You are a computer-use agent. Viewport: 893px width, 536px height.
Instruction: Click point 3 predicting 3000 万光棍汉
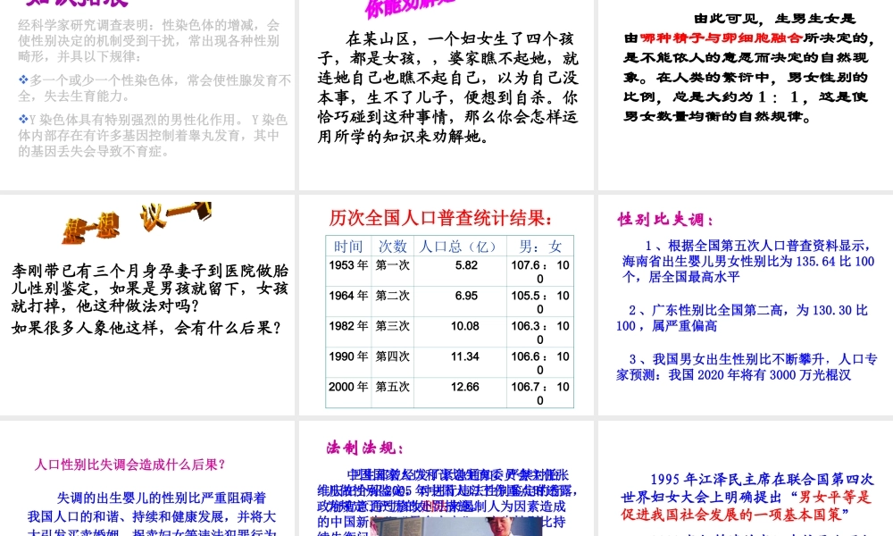[747, 367]
